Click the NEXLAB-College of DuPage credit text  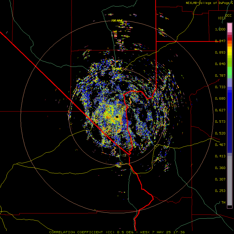[209, 3]
